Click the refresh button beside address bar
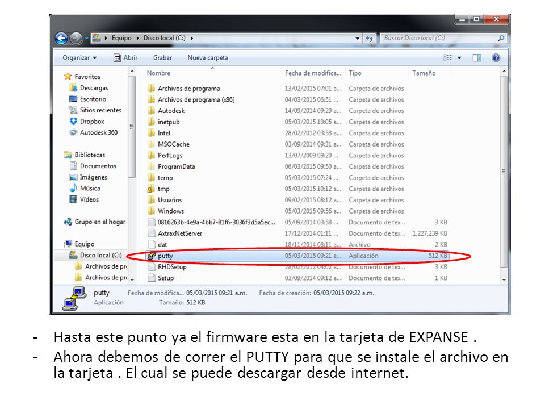 point(370,38)
